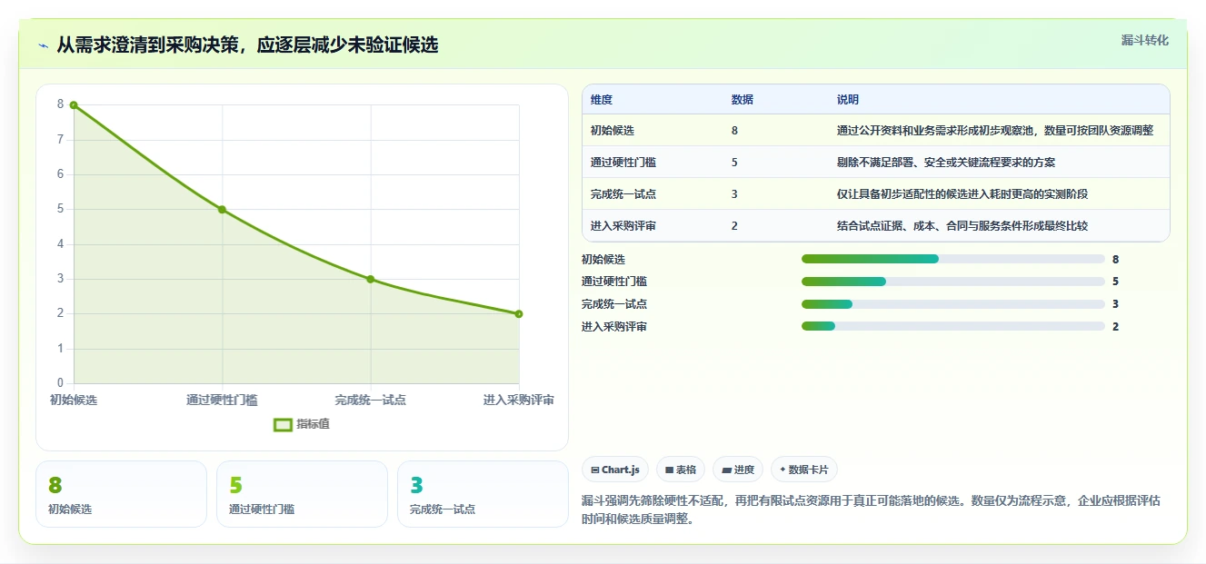Click the 初始候选 progress bar

pyautogui.click(x=952, y=260)
